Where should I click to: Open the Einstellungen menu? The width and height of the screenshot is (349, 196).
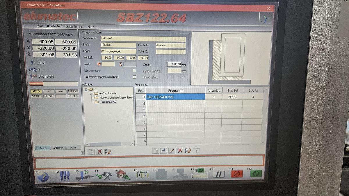pyautogui.click(x=74, y=26)
